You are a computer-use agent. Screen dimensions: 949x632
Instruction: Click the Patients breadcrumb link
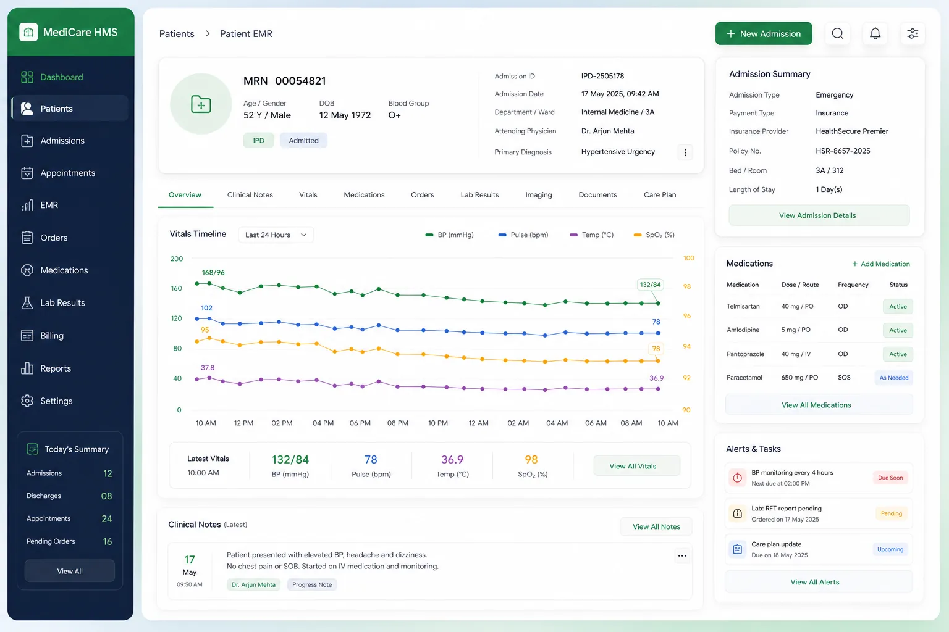point(177,34)
